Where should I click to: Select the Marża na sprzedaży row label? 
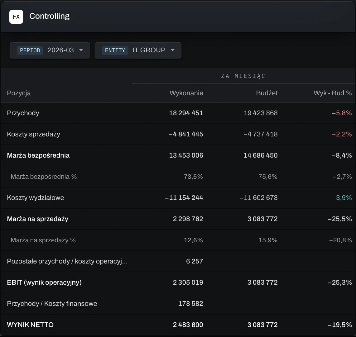[x=37, y=219]
